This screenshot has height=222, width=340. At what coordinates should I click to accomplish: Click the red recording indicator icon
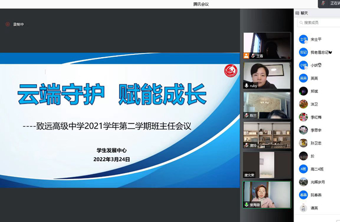[7, 24]
